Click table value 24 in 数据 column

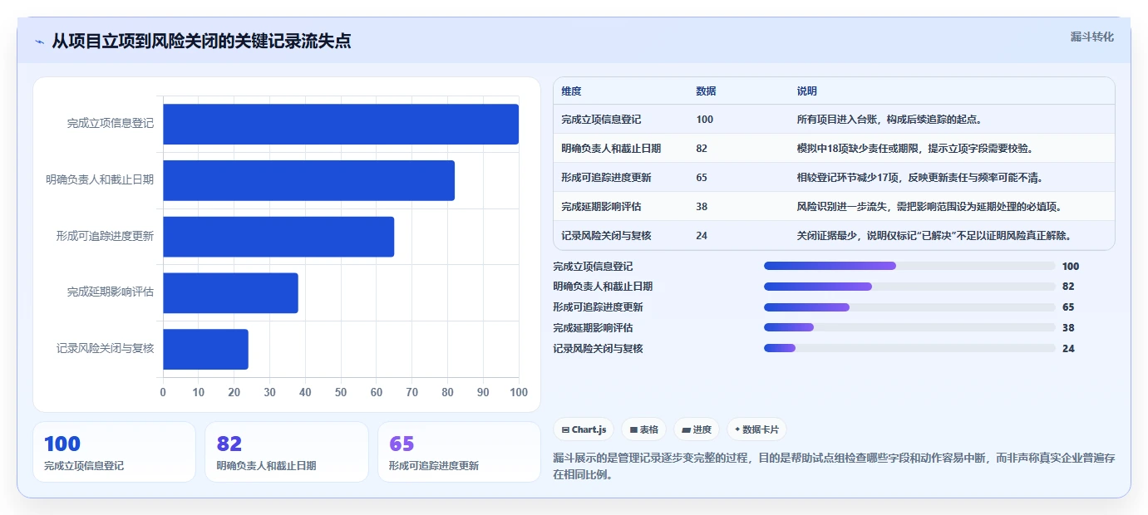click(702, 236)
